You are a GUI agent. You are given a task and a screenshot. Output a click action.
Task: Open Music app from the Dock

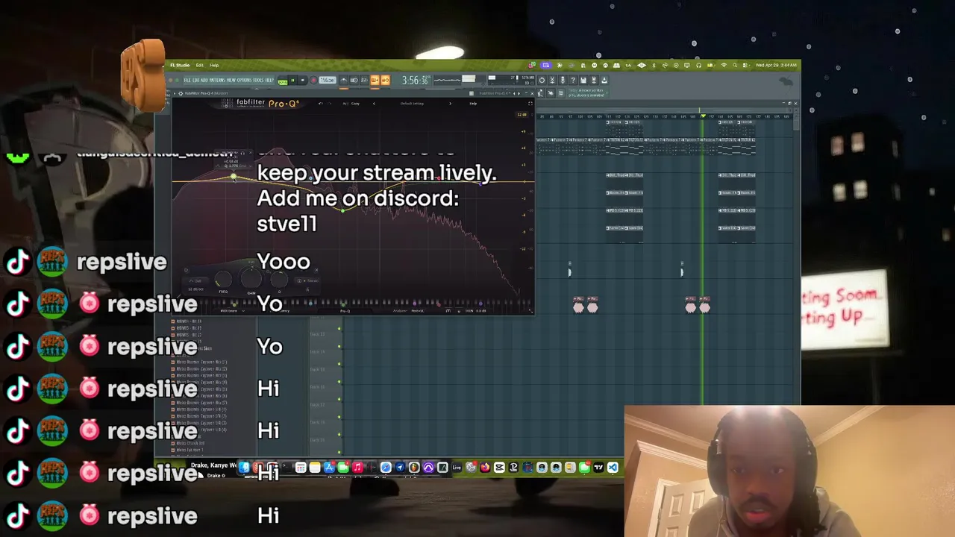tap(357, 468)
